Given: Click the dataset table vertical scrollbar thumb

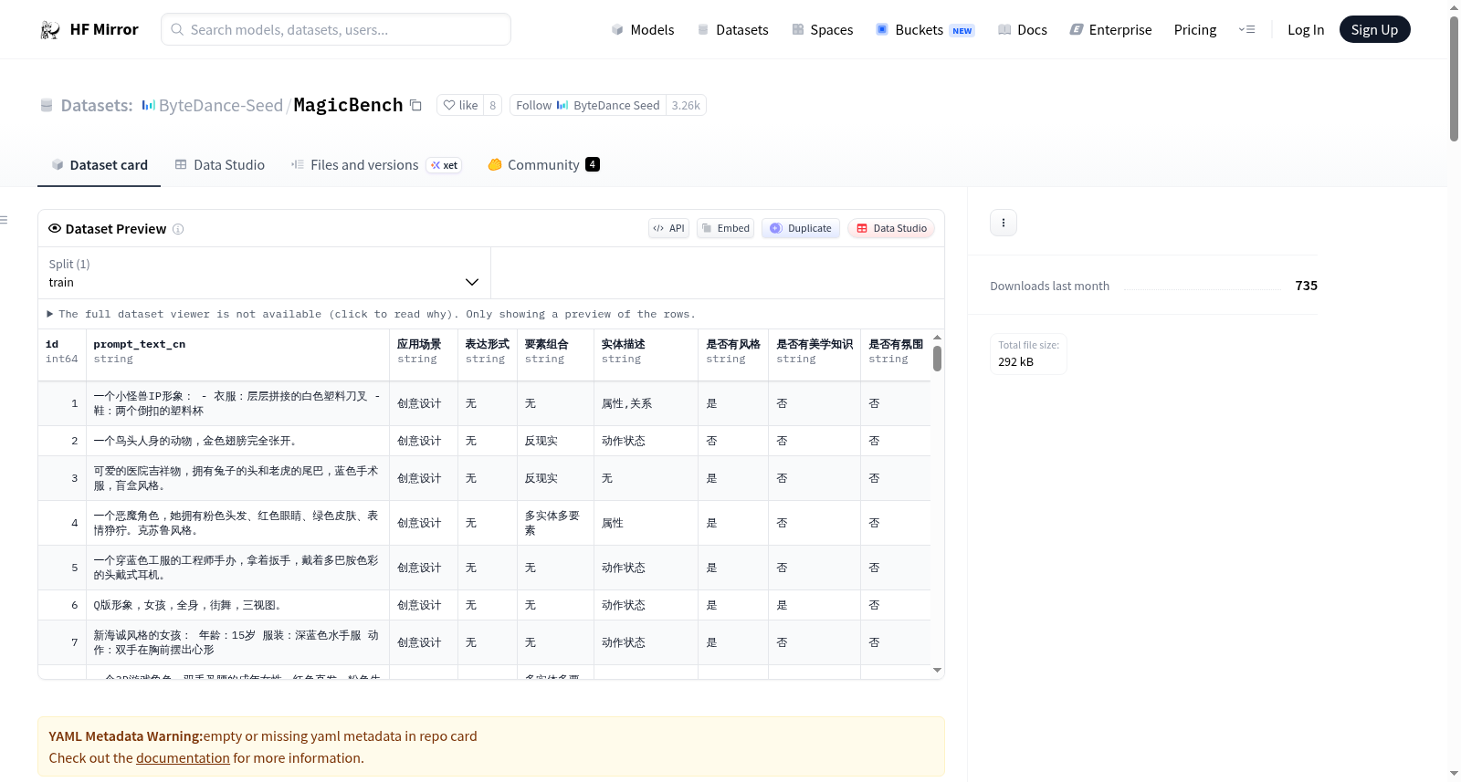Looking at the screenshot, I should [937, 359].
